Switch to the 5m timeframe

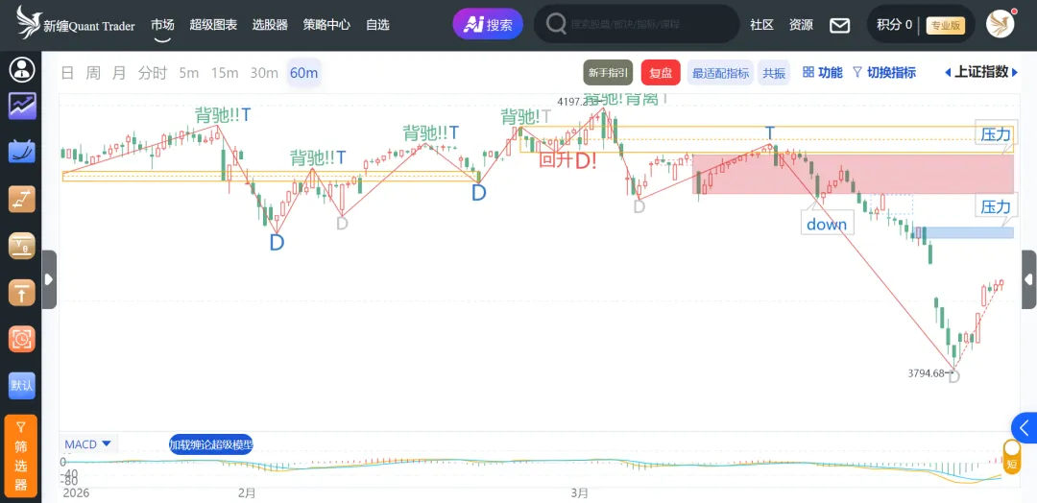tap(188, 73)
